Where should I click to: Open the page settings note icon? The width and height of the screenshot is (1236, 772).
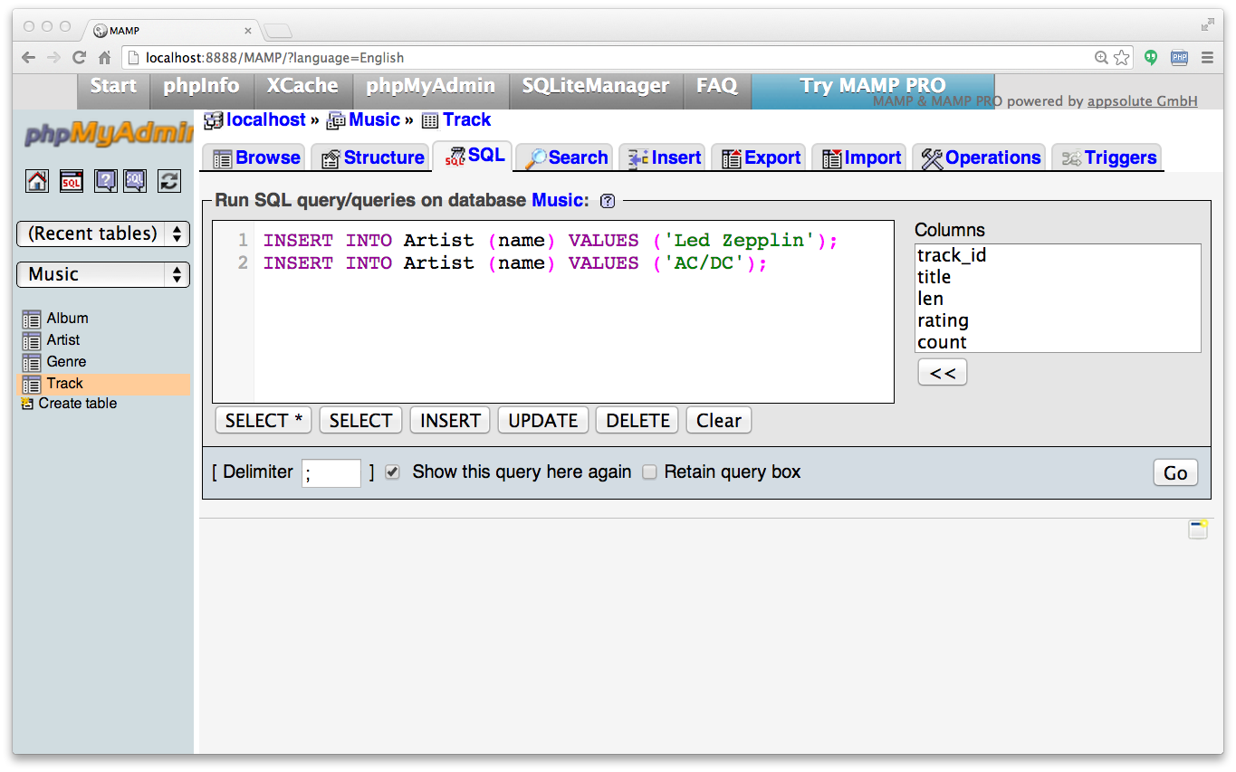[1198, 529]
